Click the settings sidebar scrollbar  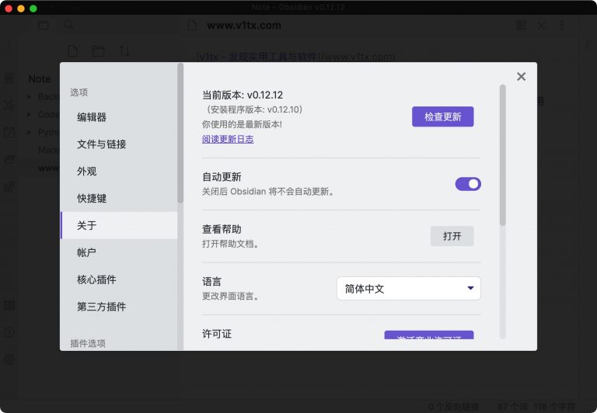(180, 133)
